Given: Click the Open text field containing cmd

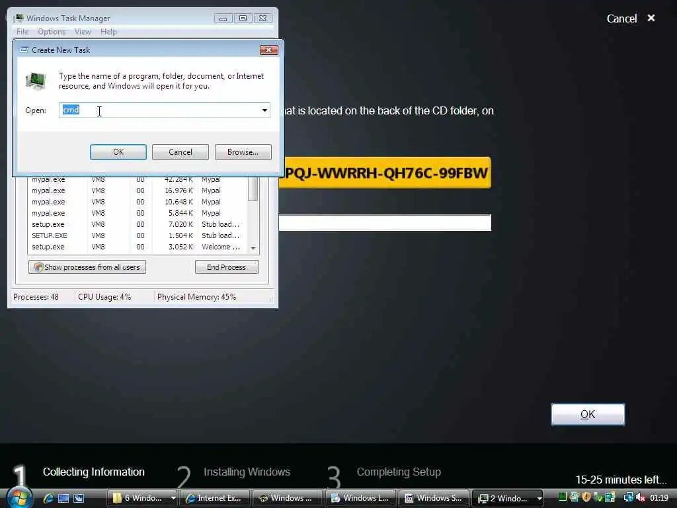Looking at the screenshot, I should click(165, 110).
